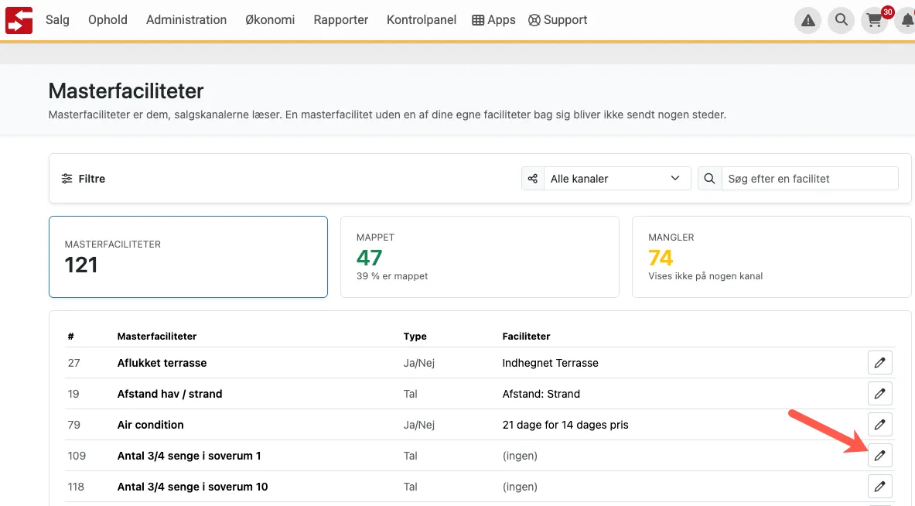Focus the Søg efter en facilitet field
915x506 pixels.
coord(809,179)
